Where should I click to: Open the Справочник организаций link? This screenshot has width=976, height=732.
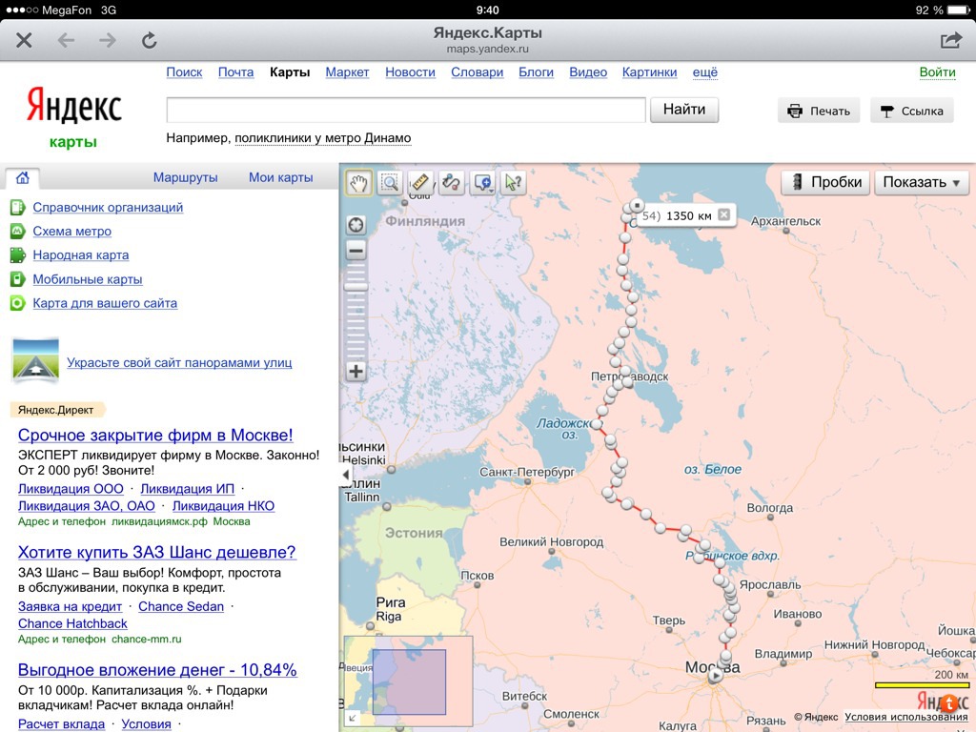pyautogui.click(x=108, y=207)
